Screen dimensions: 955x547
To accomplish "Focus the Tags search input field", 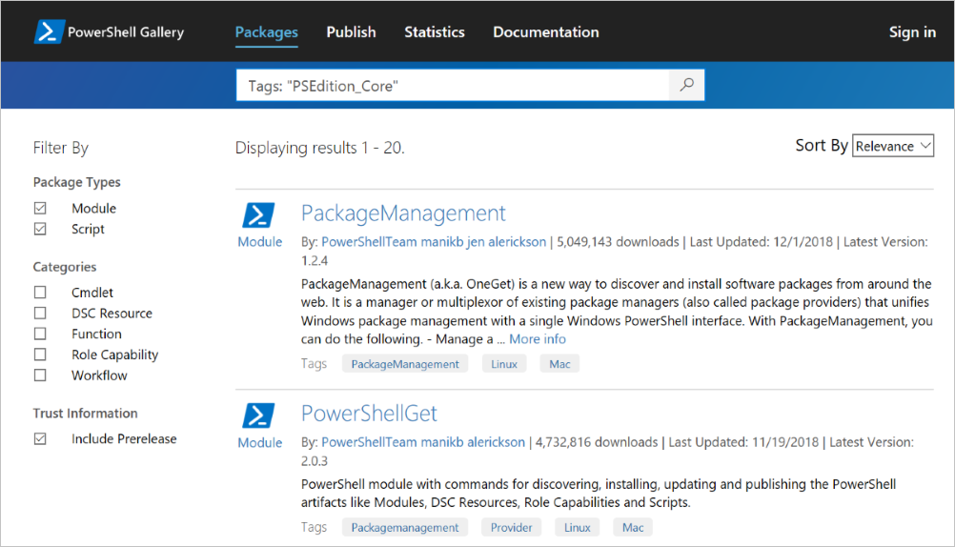I will (x=453, y=85).
